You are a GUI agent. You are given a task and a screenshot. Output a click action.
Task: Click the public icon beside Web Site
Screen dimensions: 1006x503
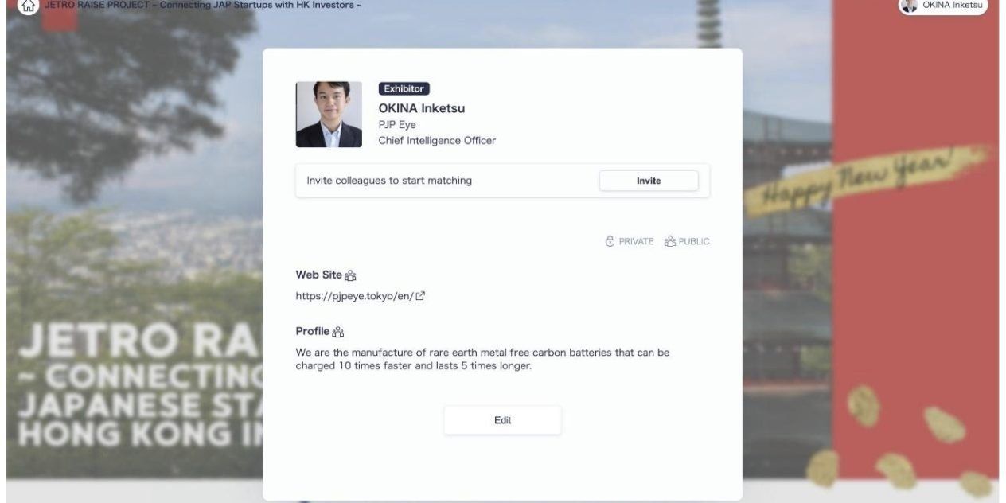351,275
